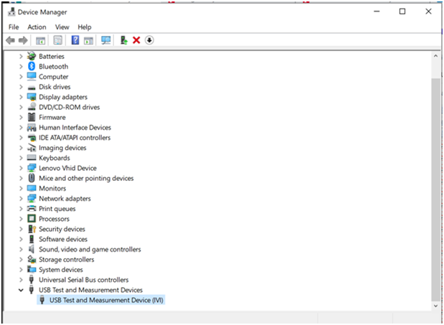Screen dimensions: 444x325
Task: Click the Firmware chip icon
Action: click(32, 117)
